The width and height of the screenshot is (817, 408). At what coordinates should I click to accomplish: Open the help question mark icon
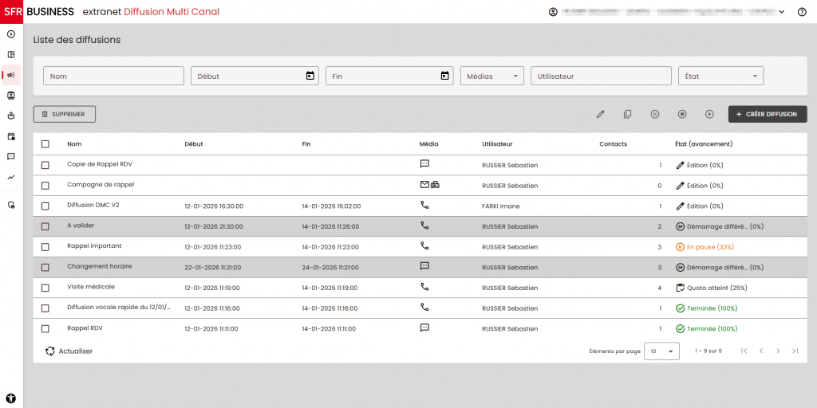pyautogui.click(x=802, y=12)
